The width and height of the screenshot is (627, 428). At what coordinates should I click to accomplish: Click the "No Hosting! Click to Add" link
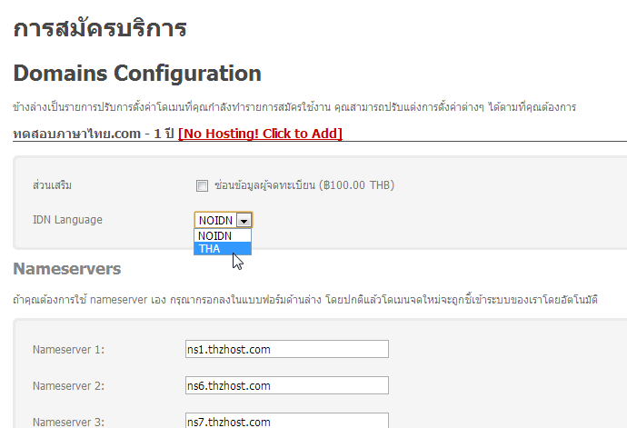260,134
